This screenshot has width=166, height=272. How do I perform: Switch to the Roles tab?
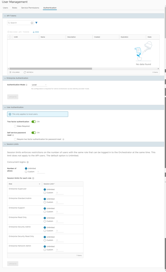click(x=14, y=8)
